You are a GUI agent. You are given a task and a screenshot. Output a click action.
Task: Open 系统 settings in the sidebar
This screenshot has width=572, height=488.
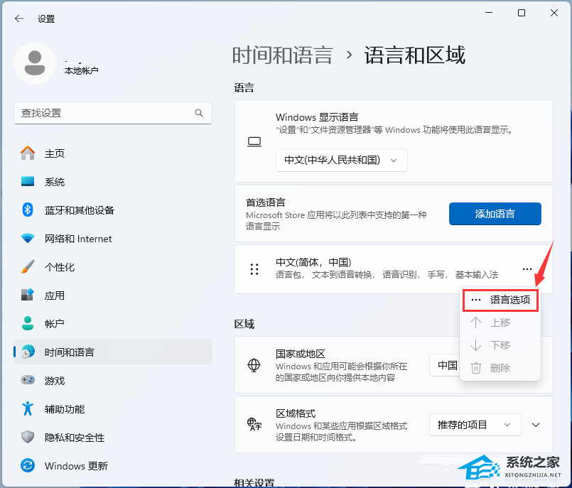point(113,182)
